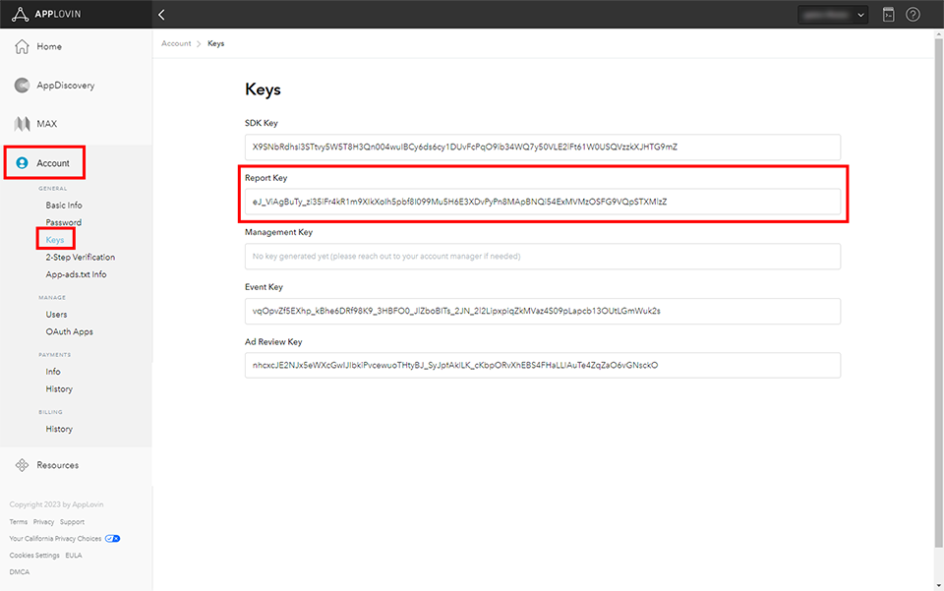
Task: Click Copyright 2023 by AppLovin text
Action: pos(57,504)
